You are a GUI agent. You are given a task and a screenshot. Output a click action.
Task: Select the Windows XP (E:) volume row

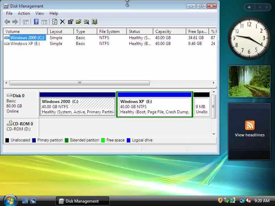(x=110, y=44)
